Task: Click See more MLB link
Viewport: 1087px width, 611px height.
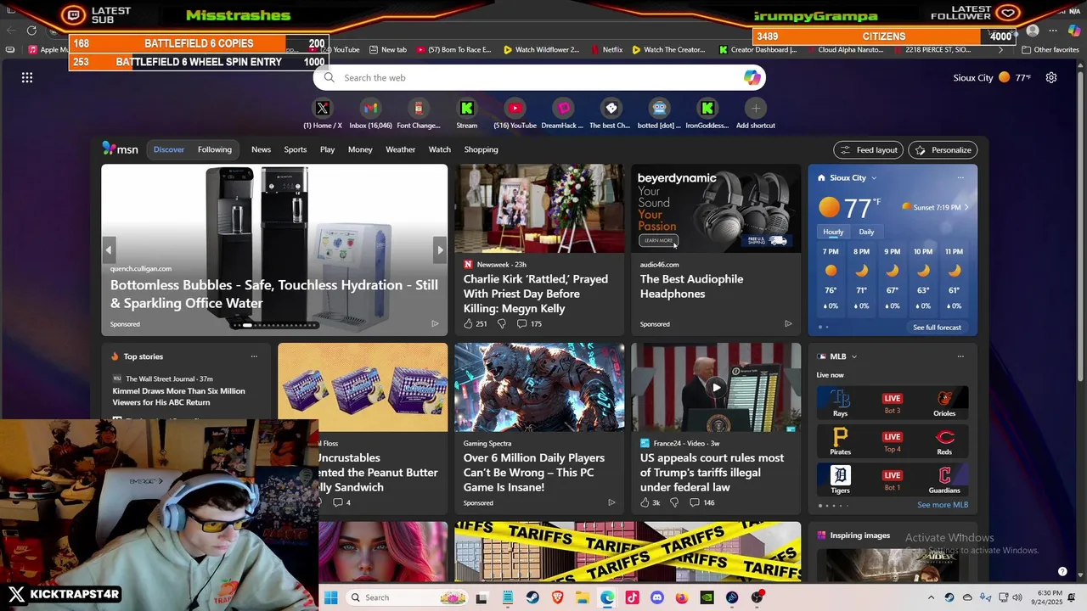Action: coord(943,505)
